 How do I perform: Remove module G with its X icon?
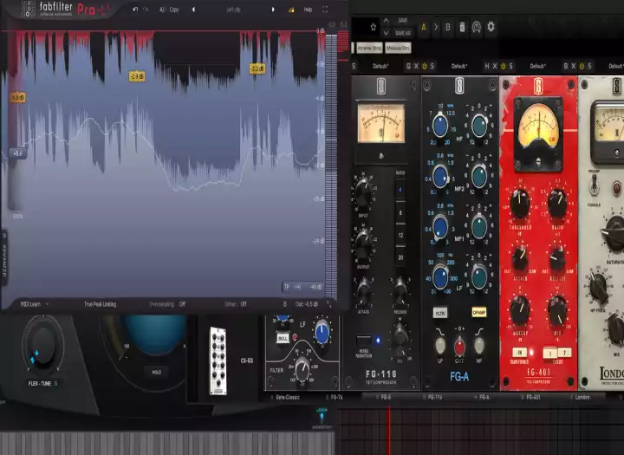(416, 66)
